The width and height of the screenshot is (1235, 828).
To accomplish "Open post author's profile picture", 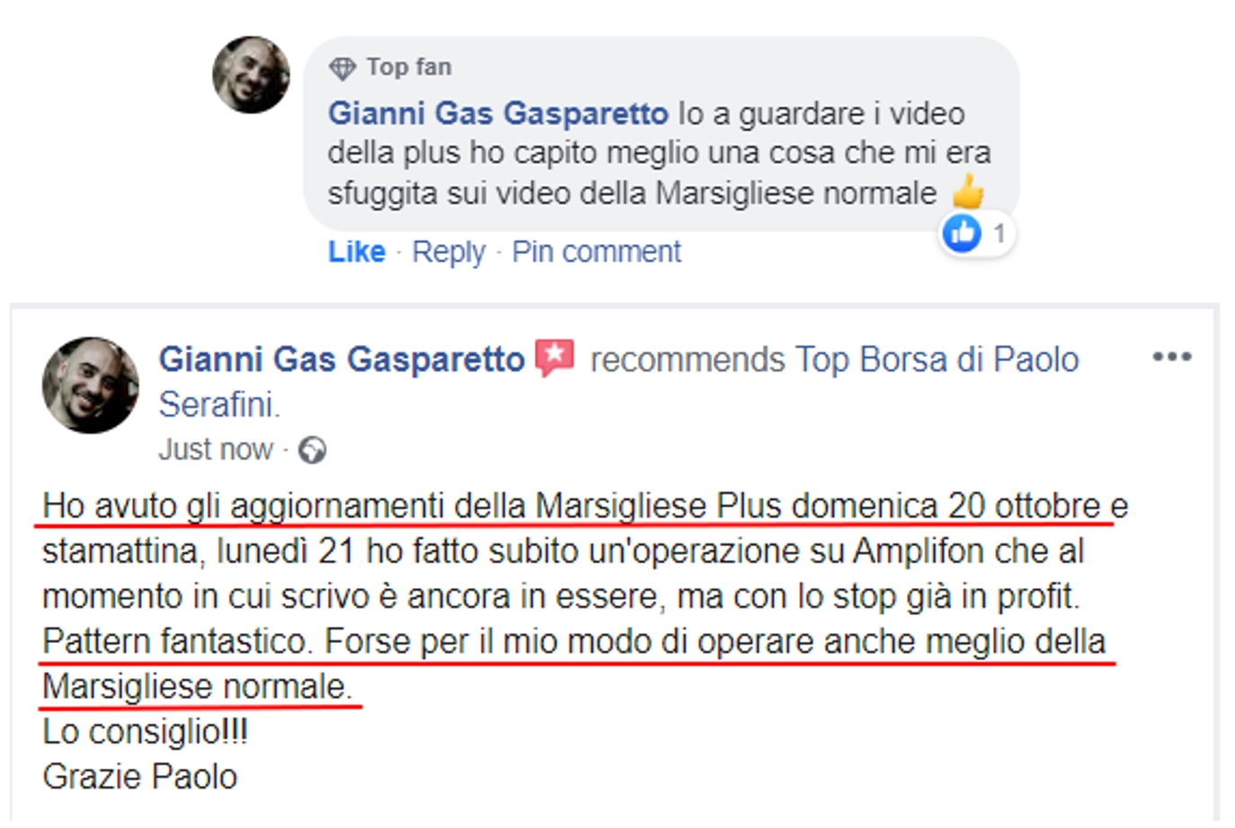I will click(x=91, y=385).
